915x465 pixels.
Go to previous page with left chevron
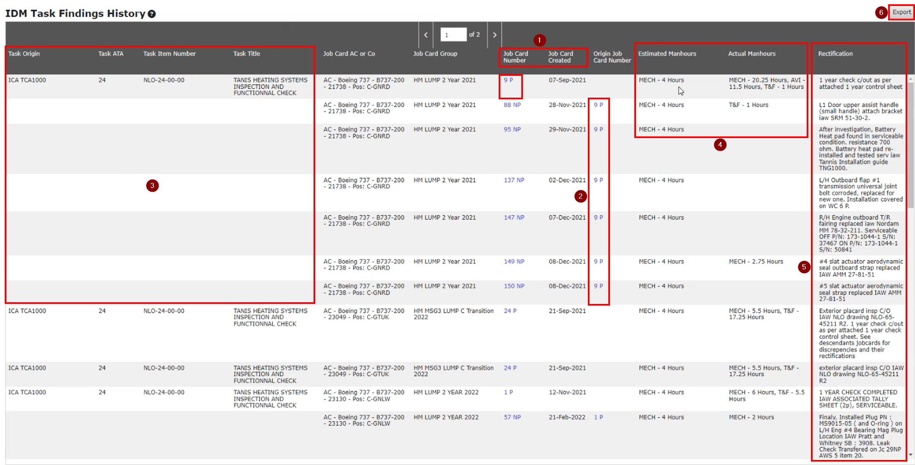pyautogui.click(x=426, y=35)
